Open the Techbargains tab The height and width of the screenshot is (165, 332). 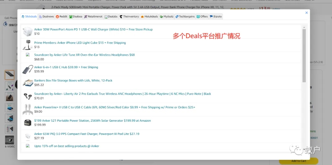(185, 17)
